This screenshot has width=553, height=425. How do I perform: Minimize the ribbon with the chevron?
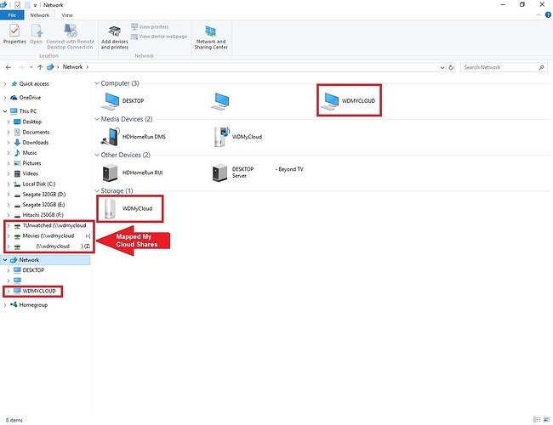click(x=539, y=14)
